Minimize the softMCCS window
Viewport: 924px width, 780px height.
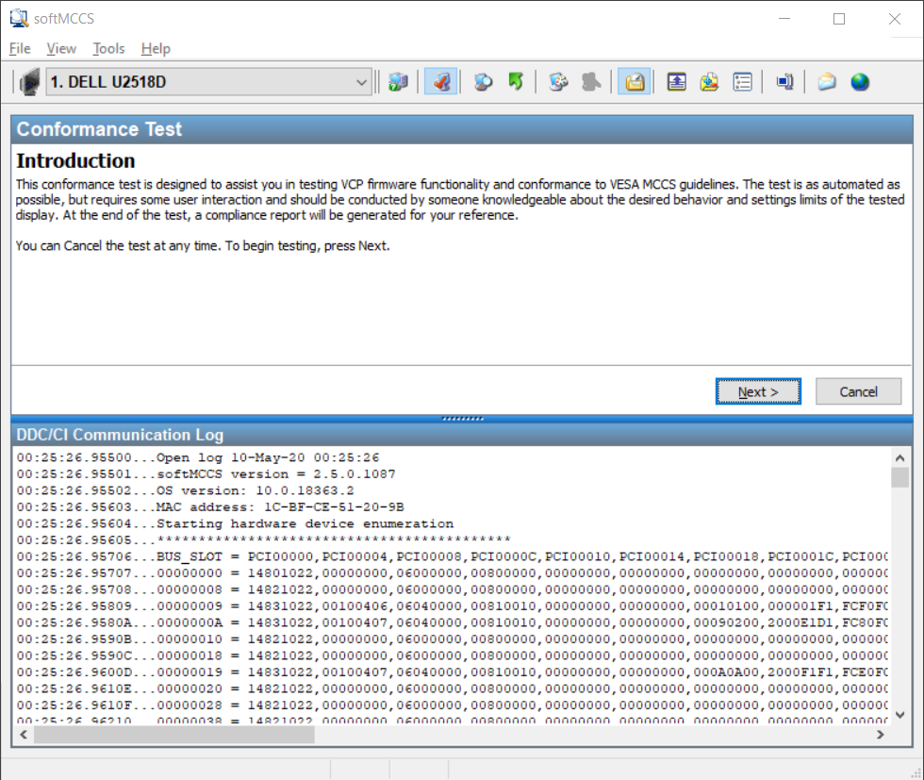tap(784, 19)
